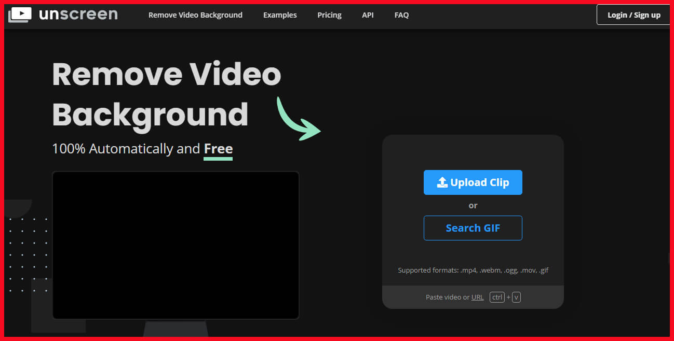Click the ctrl key badge

[x=497, y=297]
